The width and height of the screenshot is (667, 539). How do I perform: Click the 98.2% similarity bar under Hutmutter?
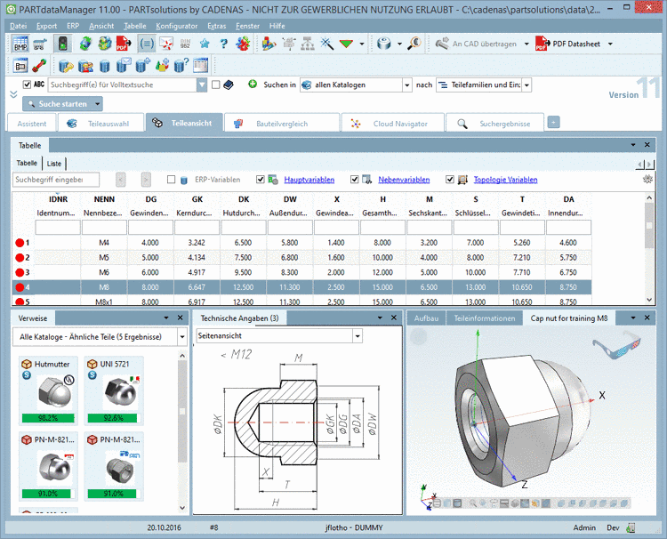[x=48, y=418]
